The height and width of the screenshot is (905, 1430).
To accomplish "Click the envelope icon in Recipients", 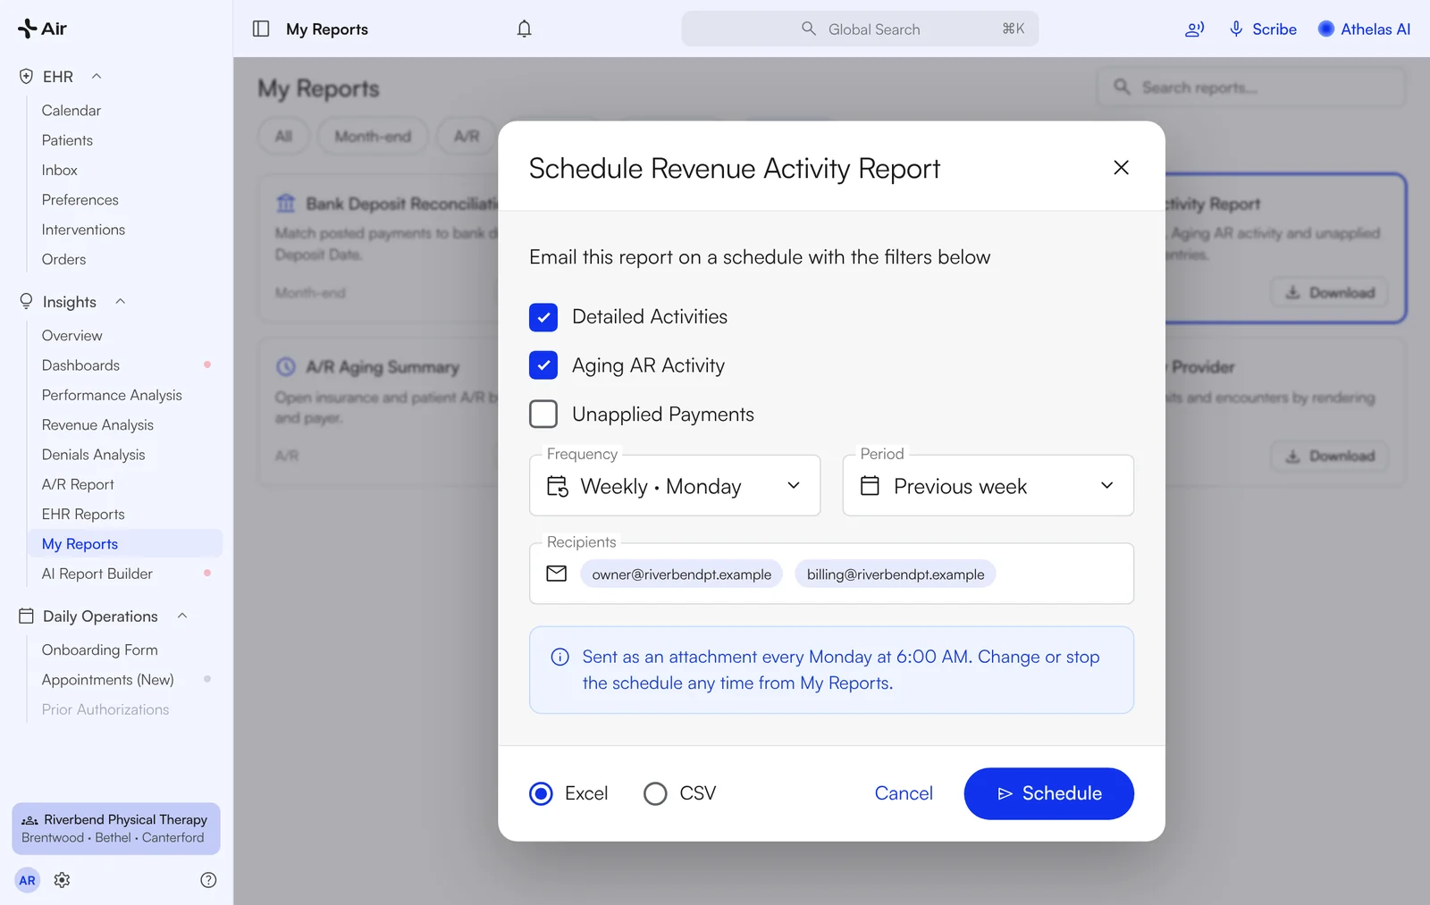I will click(557, 574).
